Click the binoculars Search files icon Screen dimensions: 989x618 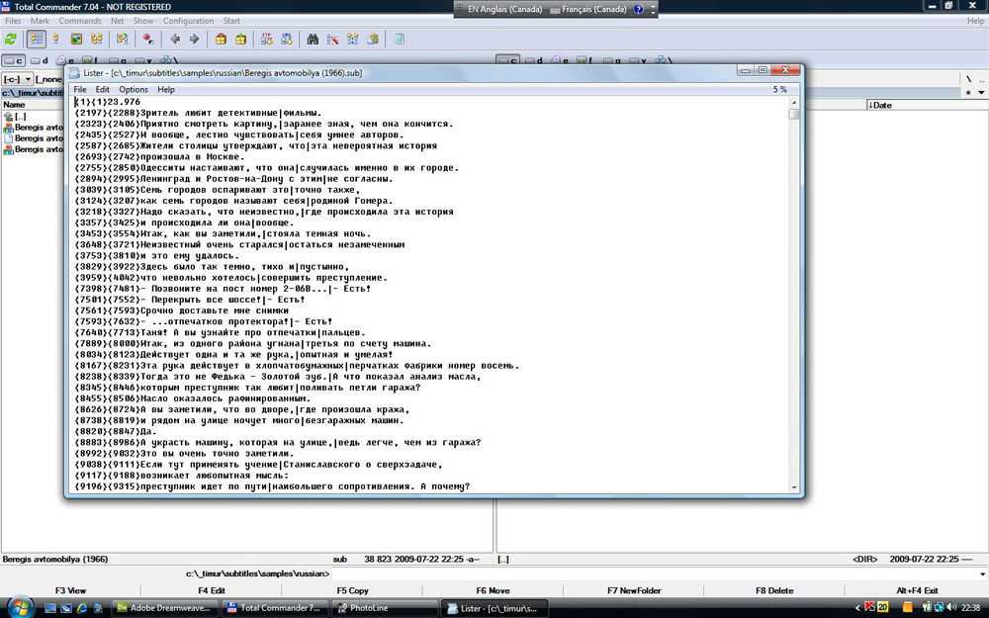(x=313, y=40)
